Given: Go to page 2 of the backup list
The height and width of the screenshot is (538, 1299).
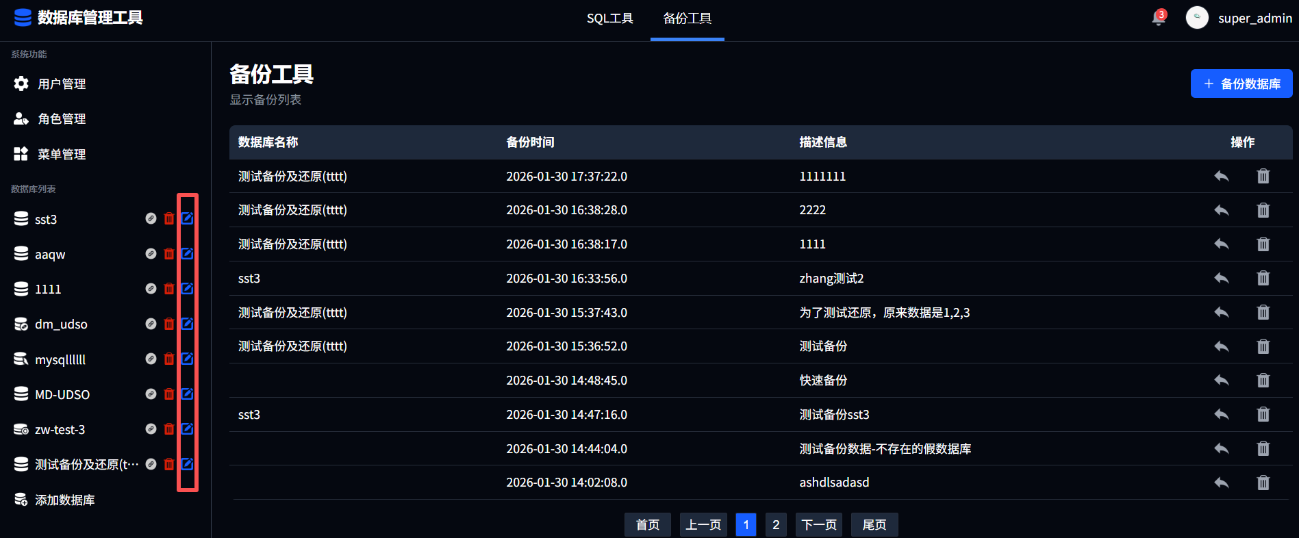Looking at the screenshot, I should click(x=775, y=524).
